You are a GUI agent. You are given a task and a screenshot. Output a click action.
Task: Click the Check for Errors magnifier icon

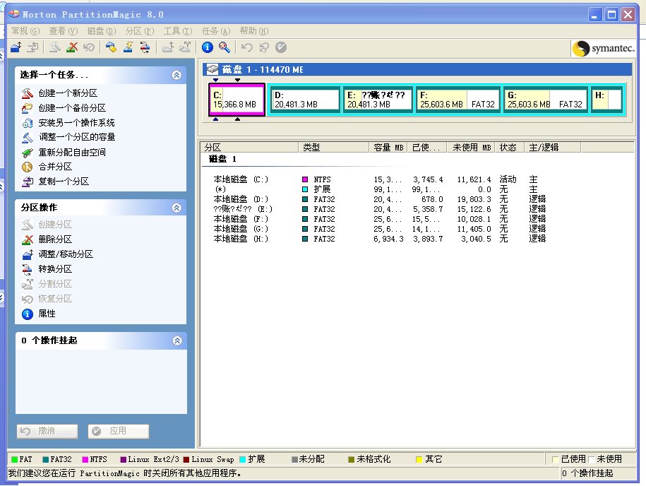(x=225, y=47)
